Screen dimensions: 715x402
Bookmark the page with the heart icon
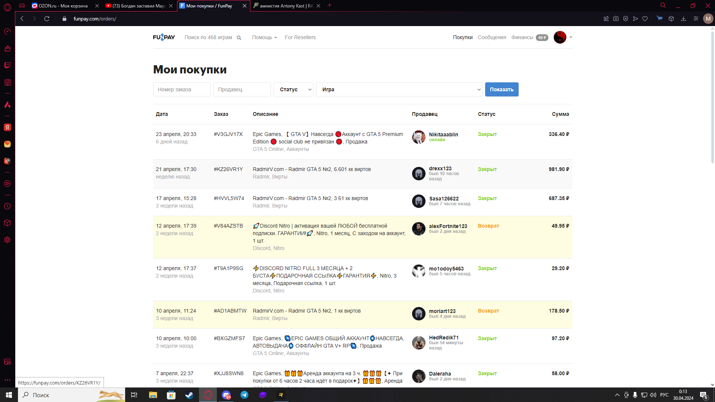645,19
